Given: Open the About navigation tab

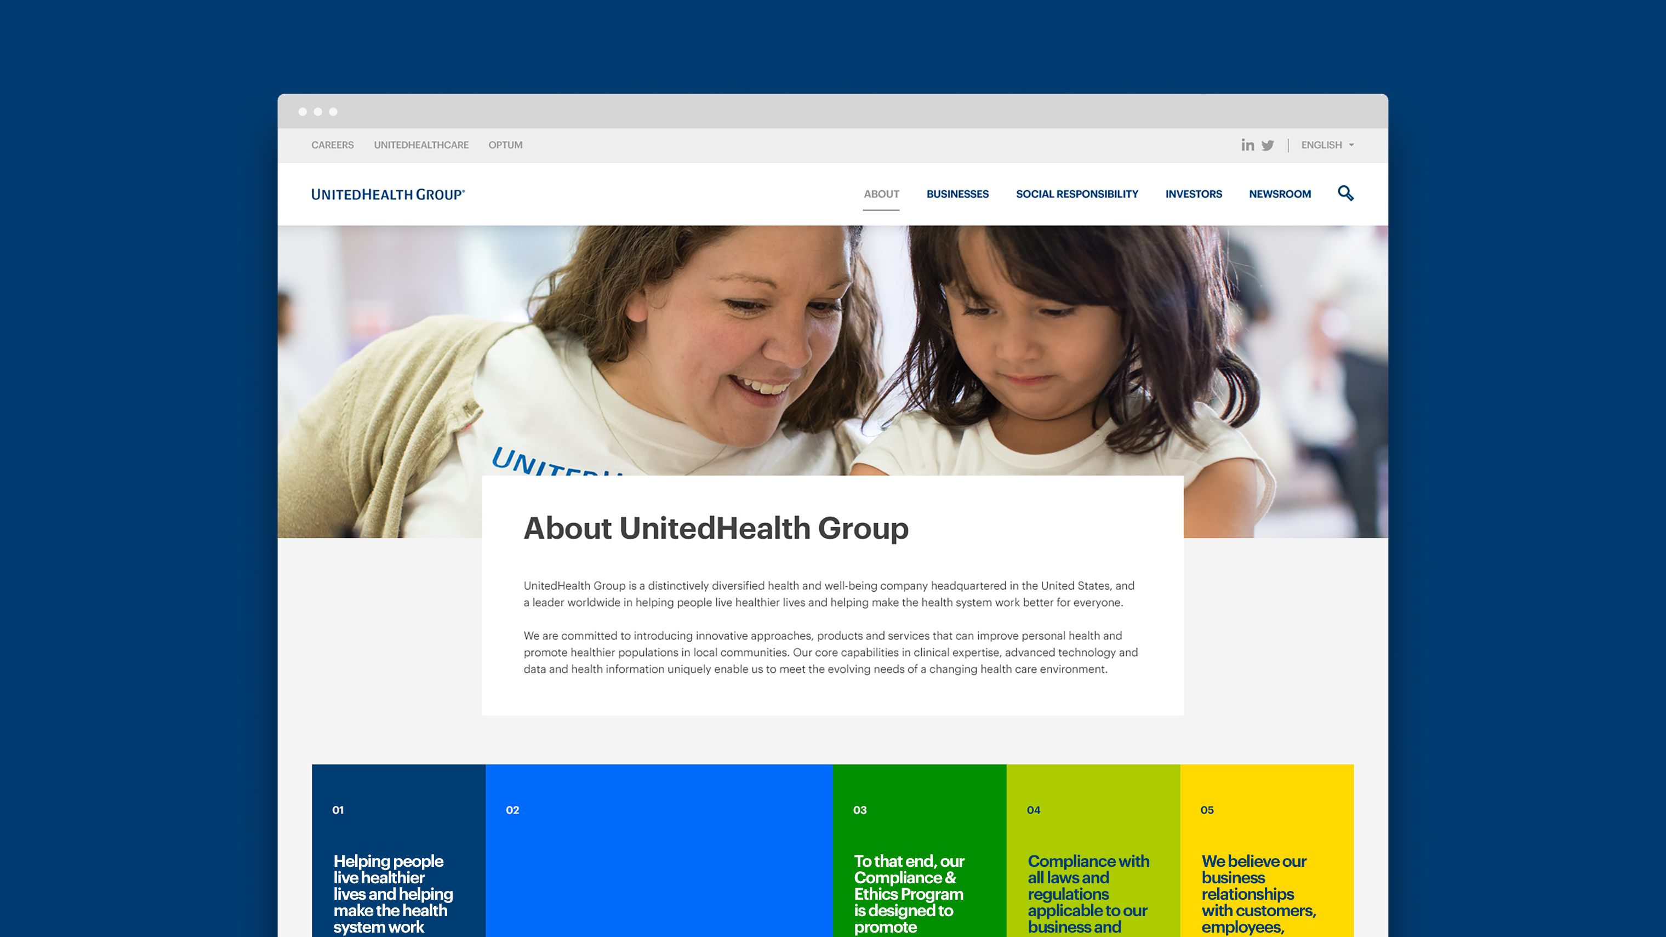Looking at the screenshot, I should [x=881, y=194].
